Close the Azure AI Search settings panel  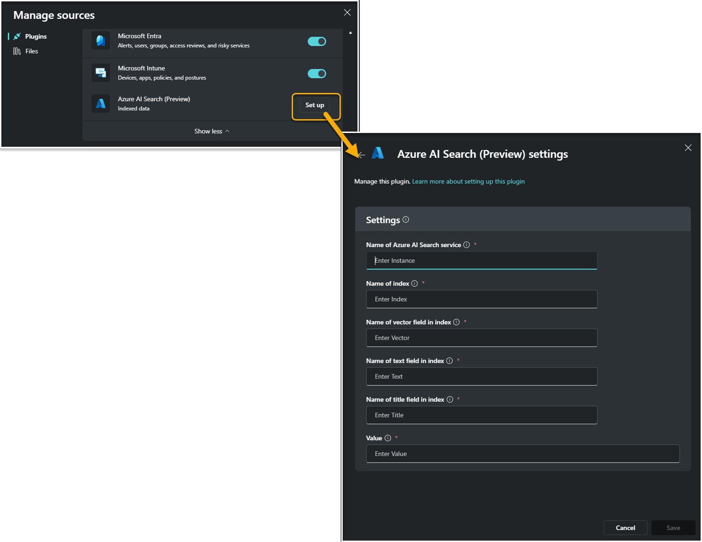click(688, 148)
